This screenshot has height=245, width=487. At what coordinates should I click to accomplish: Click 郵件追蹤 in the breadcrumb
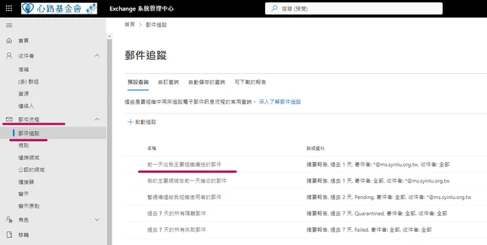tap(156, 25)
